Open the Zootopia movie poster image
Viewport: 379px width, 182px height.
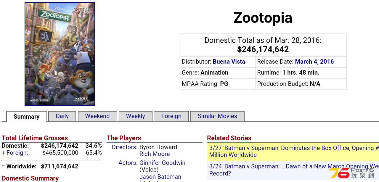click(60, 54)
